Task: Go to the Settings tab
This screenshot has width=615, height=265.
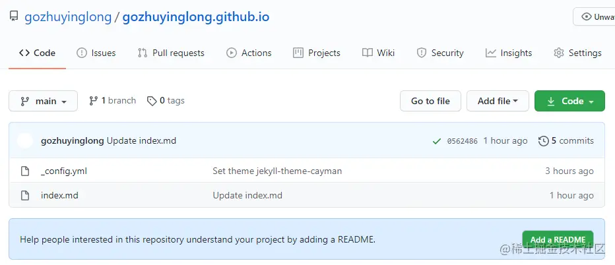Action: tap(577, 53)
